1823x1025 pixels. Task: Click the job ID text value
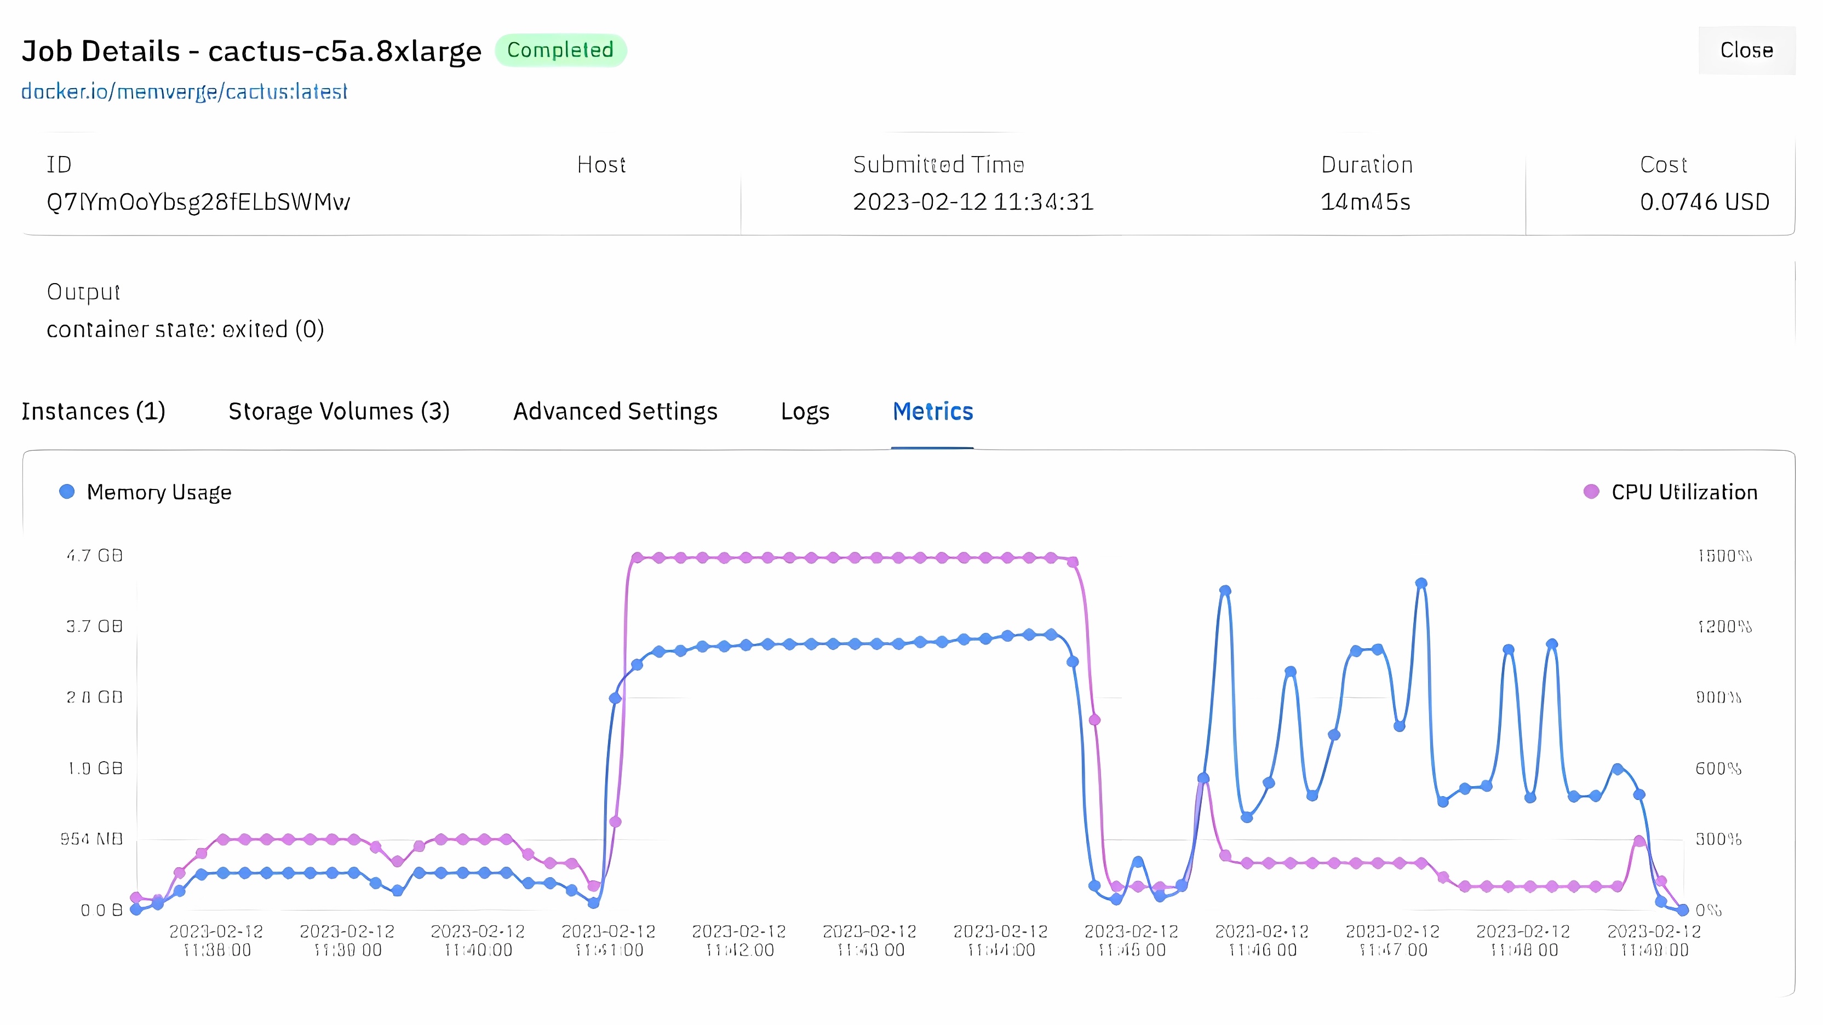(x=197, y=202)
